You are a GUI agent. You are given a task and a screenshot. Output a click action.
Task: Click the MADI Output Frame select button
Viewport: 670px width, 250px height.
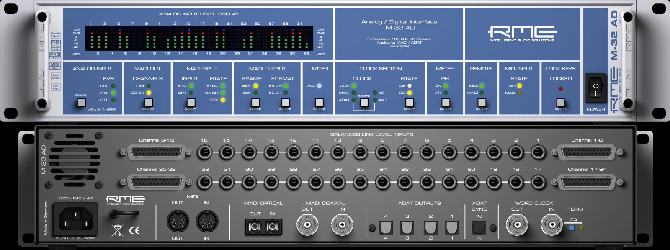pos(255,102)
